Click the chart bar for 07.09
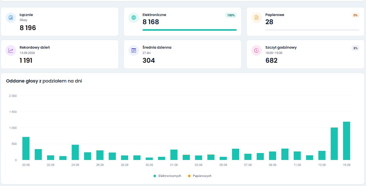Viewport: 366px width, 186px height. [248, 157]
